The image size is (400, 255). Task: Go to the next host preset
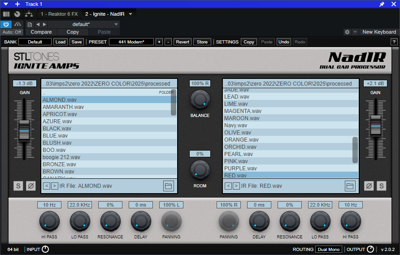[45, 24]
